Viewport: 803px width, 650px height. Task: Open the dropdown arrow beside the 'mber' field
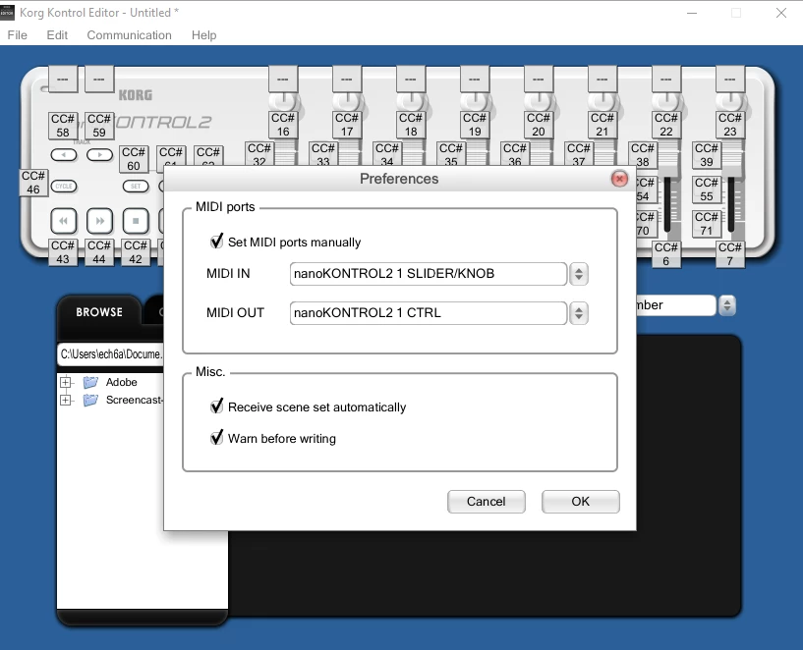click(726, 305)
